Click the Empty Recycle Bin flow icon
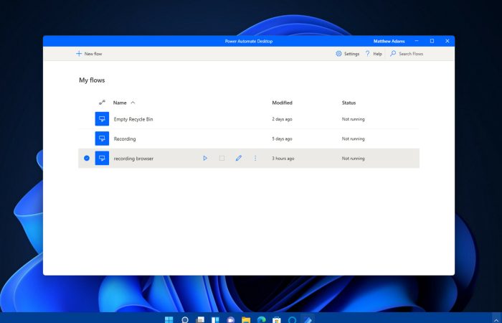 102,119
